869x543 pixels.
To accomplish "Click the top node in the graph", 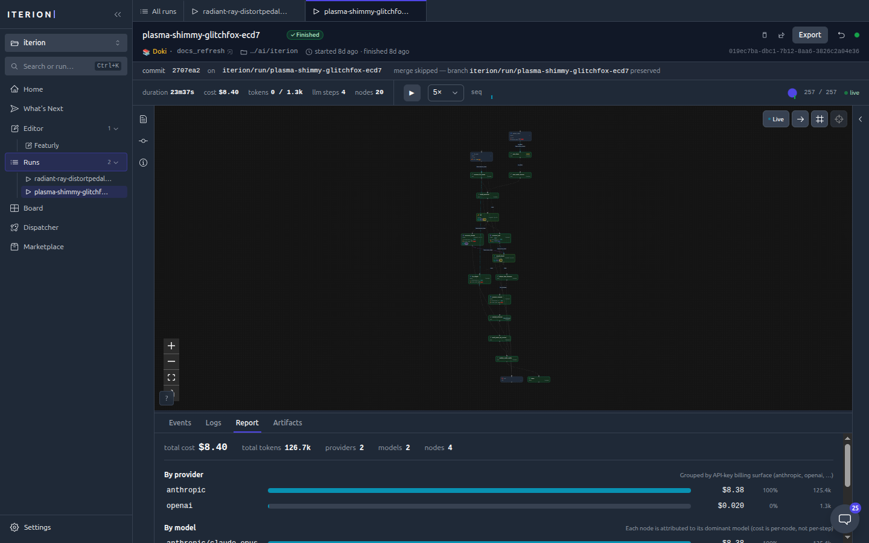I will click(x=520, y=136).
